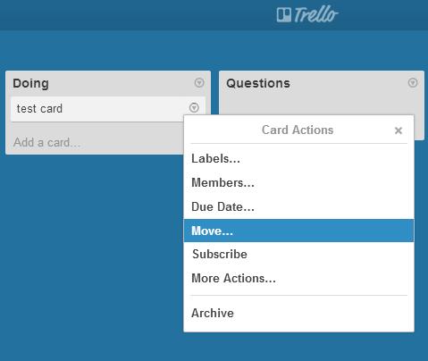This screenshot has width=428, height=361.
Task: Click the test card's circular dropdown icon
Action: click(194, 107)
